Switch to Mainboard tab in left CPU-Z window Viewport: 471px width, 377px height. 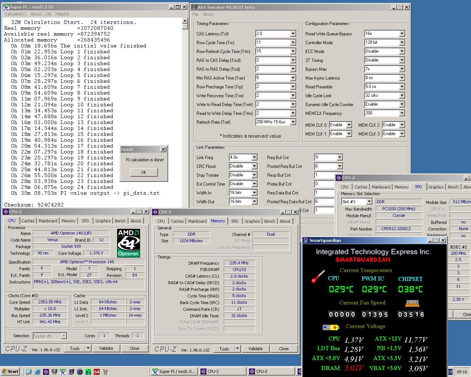[48, 221]
